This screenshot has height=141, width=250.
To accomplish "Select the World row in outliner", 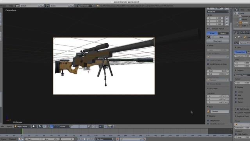I will click(x=245, y=20).
